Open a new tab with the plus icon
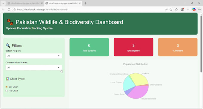 tap(85, 3)
